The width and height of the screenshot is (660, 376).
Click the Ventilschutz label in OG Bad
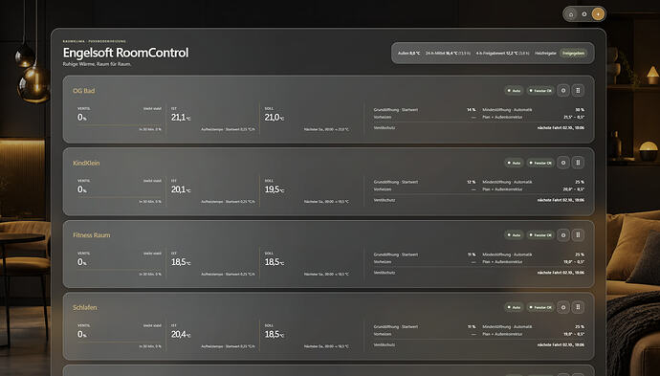click(385, 127)
